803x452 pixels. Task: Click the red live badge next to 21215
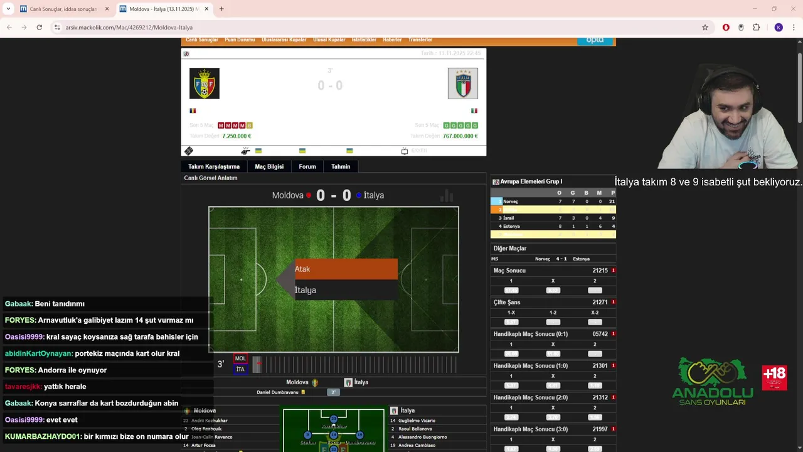[x=614, y=271]
